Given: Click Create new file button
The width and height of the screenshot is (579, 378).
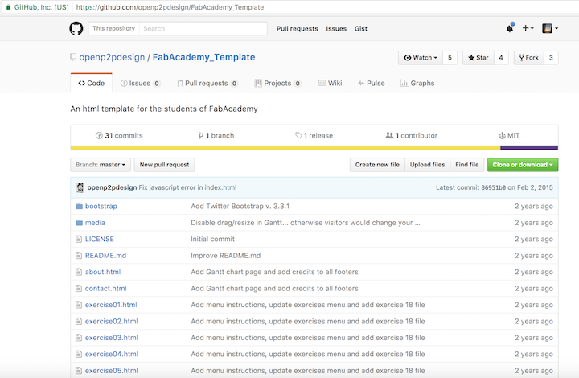Looking at the screenshot, I should click(x=377, y=165).
